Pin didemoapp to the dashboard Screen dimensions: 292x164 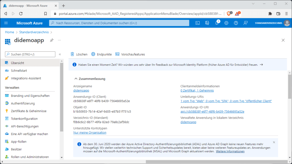[52, 40]
